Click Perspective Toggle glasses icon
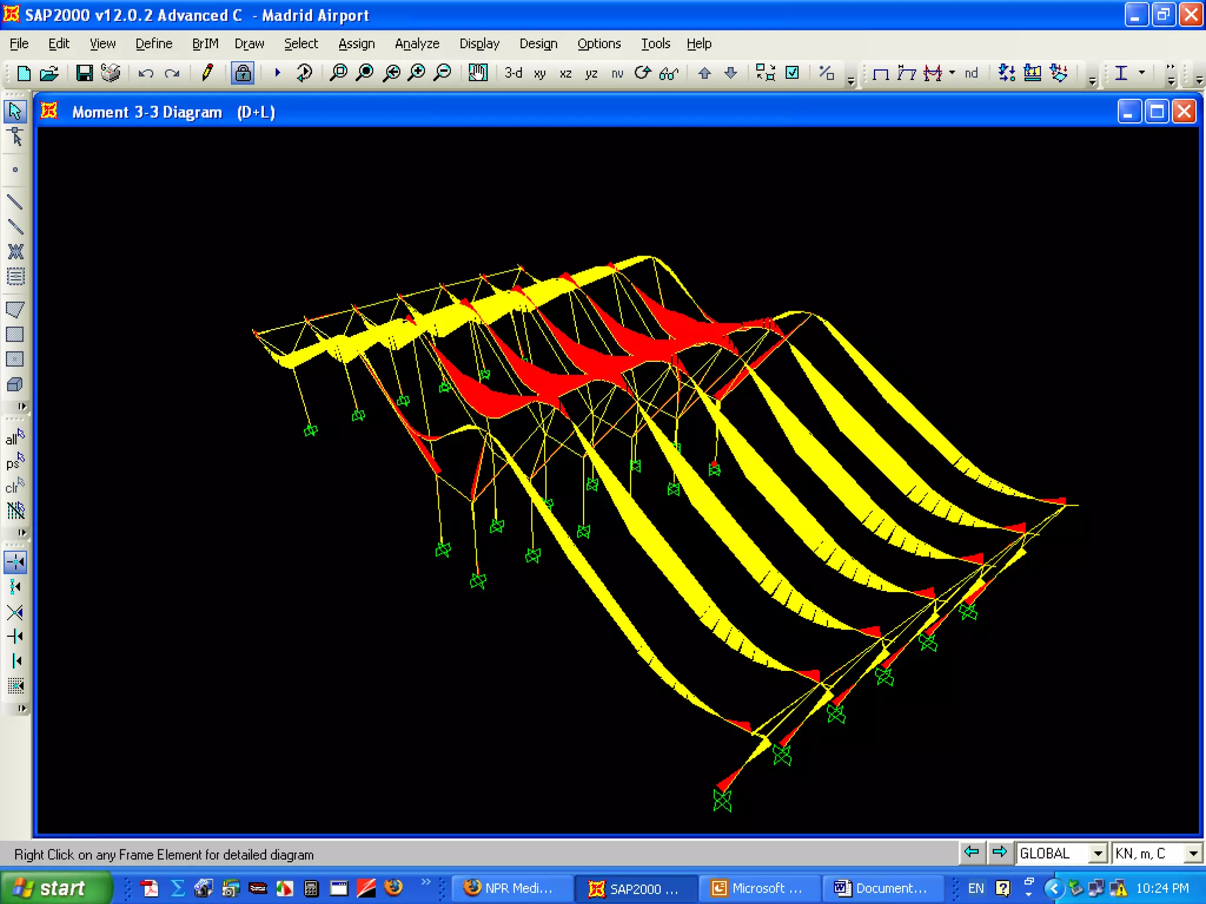The width and height of the screenshot is (1206, 904). click(669, 74)
